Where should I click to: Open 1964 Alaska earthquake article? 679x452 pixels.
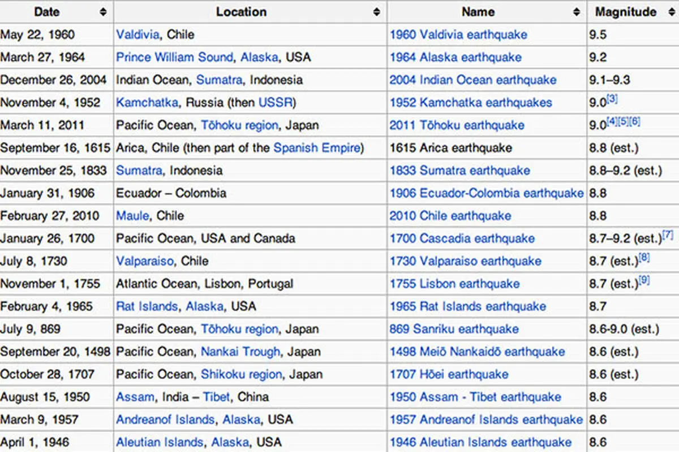455,57
